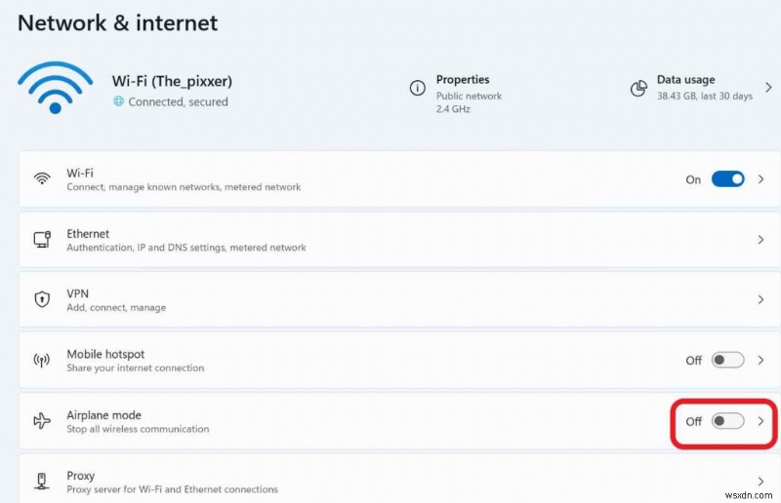781x503 pixels.
Task: Expand VPN row chevron
Action: click(x=760, y=300)
